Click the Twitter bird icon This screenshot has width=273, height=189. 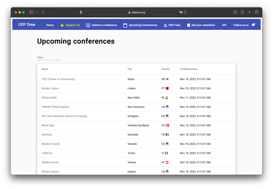253,25
